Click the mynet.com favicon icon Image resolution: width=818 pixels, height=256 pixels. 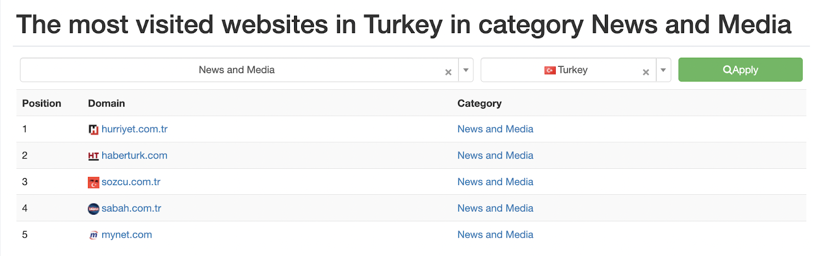[x=94, y=235]
